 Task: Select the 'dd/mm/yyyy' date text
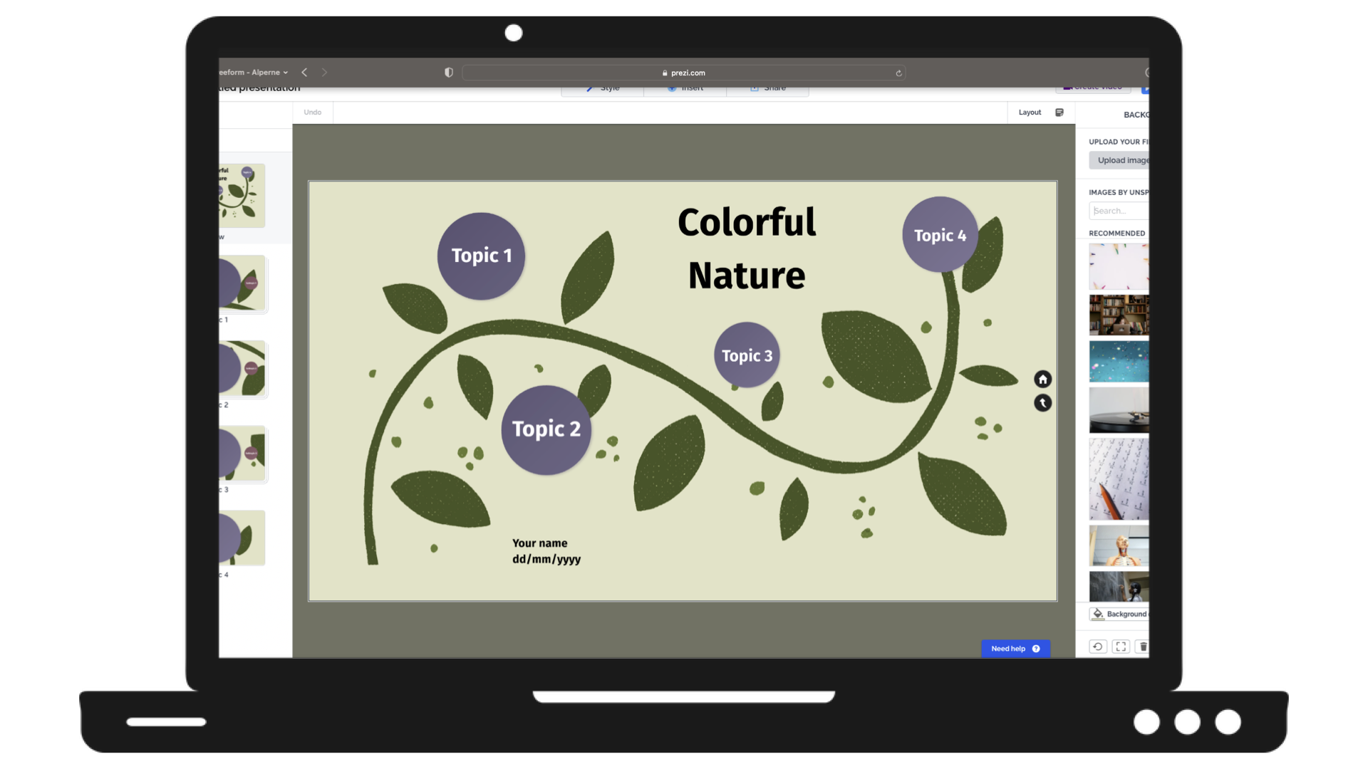click(x=546, y=560)
